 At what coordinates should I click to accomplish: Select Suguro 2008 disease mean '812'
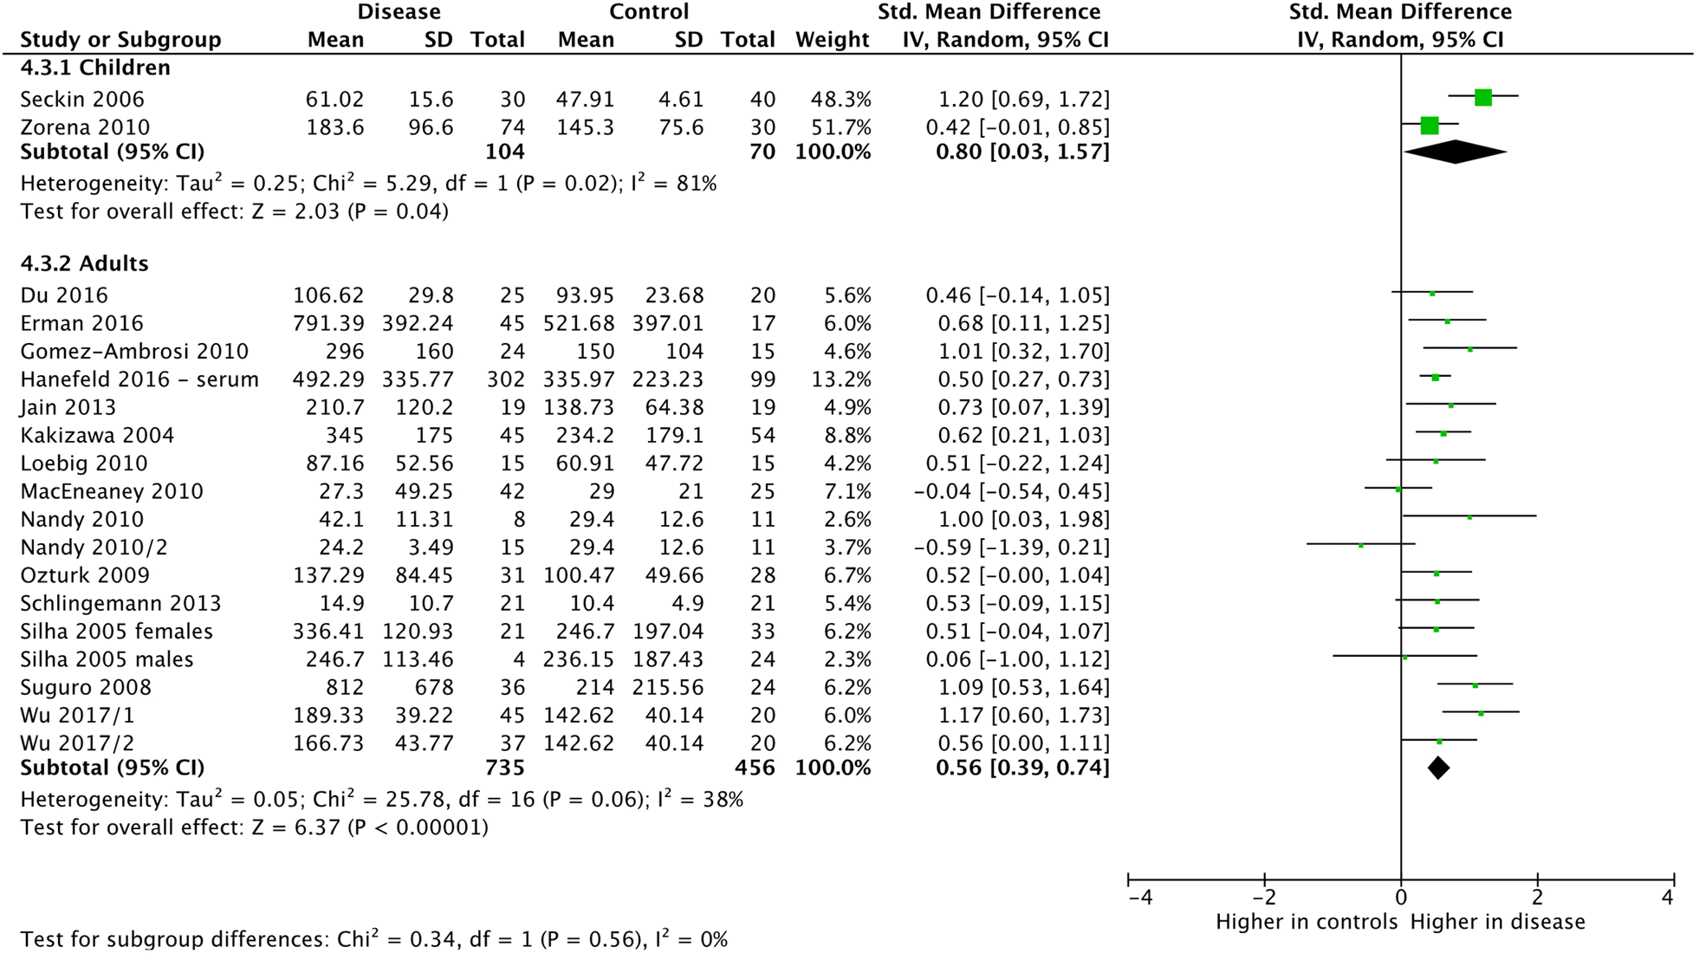coord(346,687)
